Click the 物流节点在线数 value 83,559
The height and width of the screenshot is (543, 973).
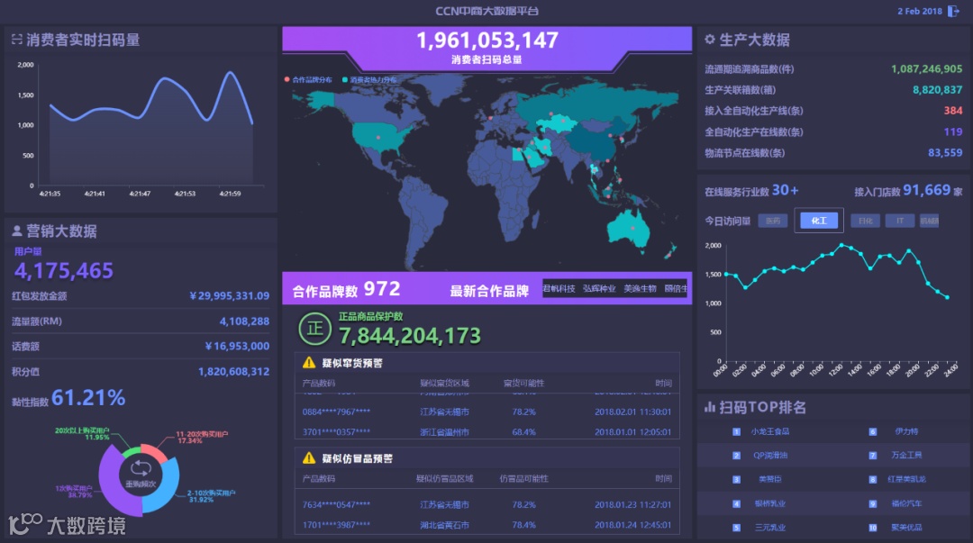click(945, 153)
